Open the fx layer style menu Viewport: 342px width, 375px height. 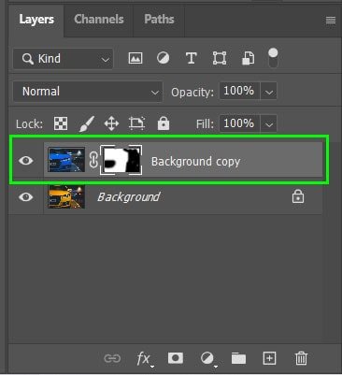pyautogui.click(x=144, y=358)
